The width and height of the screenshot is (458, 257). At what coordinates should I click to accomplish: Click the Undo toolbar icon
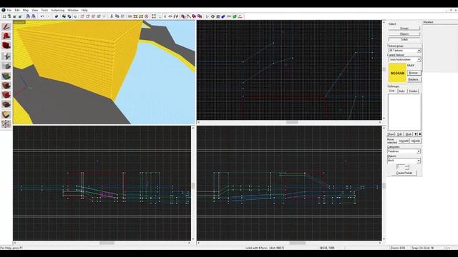(42, 16)
